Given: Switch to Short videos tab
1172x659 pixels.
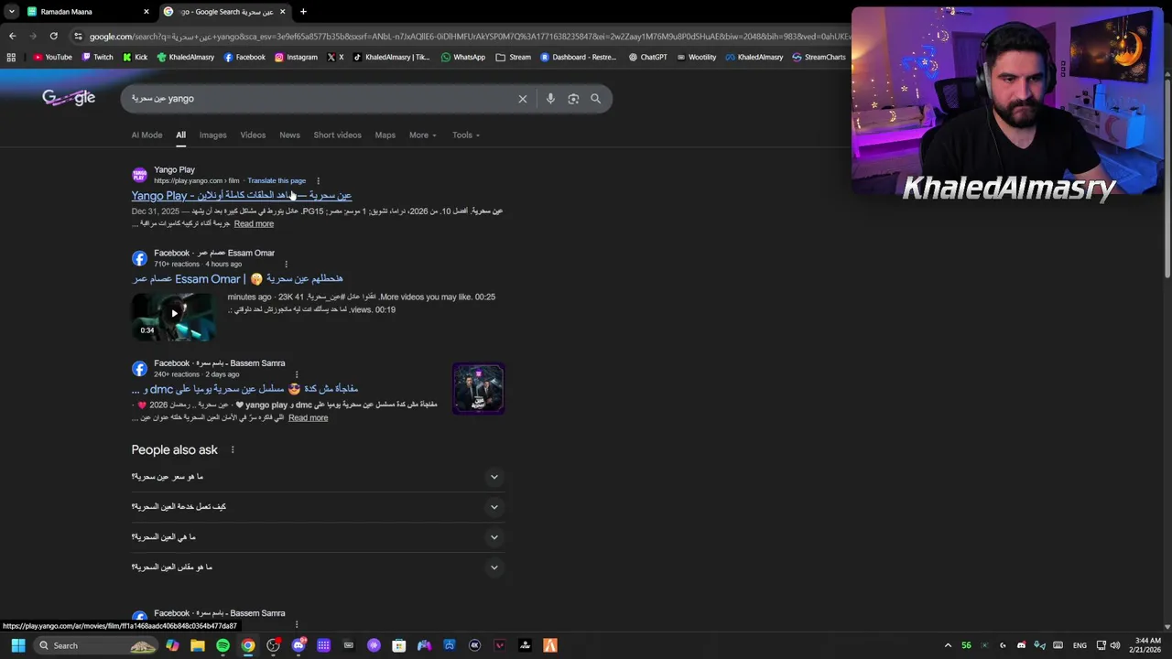Looking at the screenshot, I should pos(337,135).
